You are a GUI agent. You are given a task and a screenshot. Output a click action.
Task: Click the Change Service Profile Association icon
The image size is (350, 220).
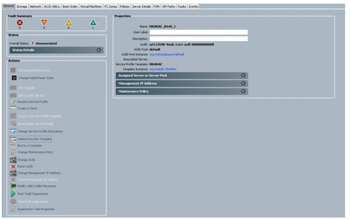[13, 131]
